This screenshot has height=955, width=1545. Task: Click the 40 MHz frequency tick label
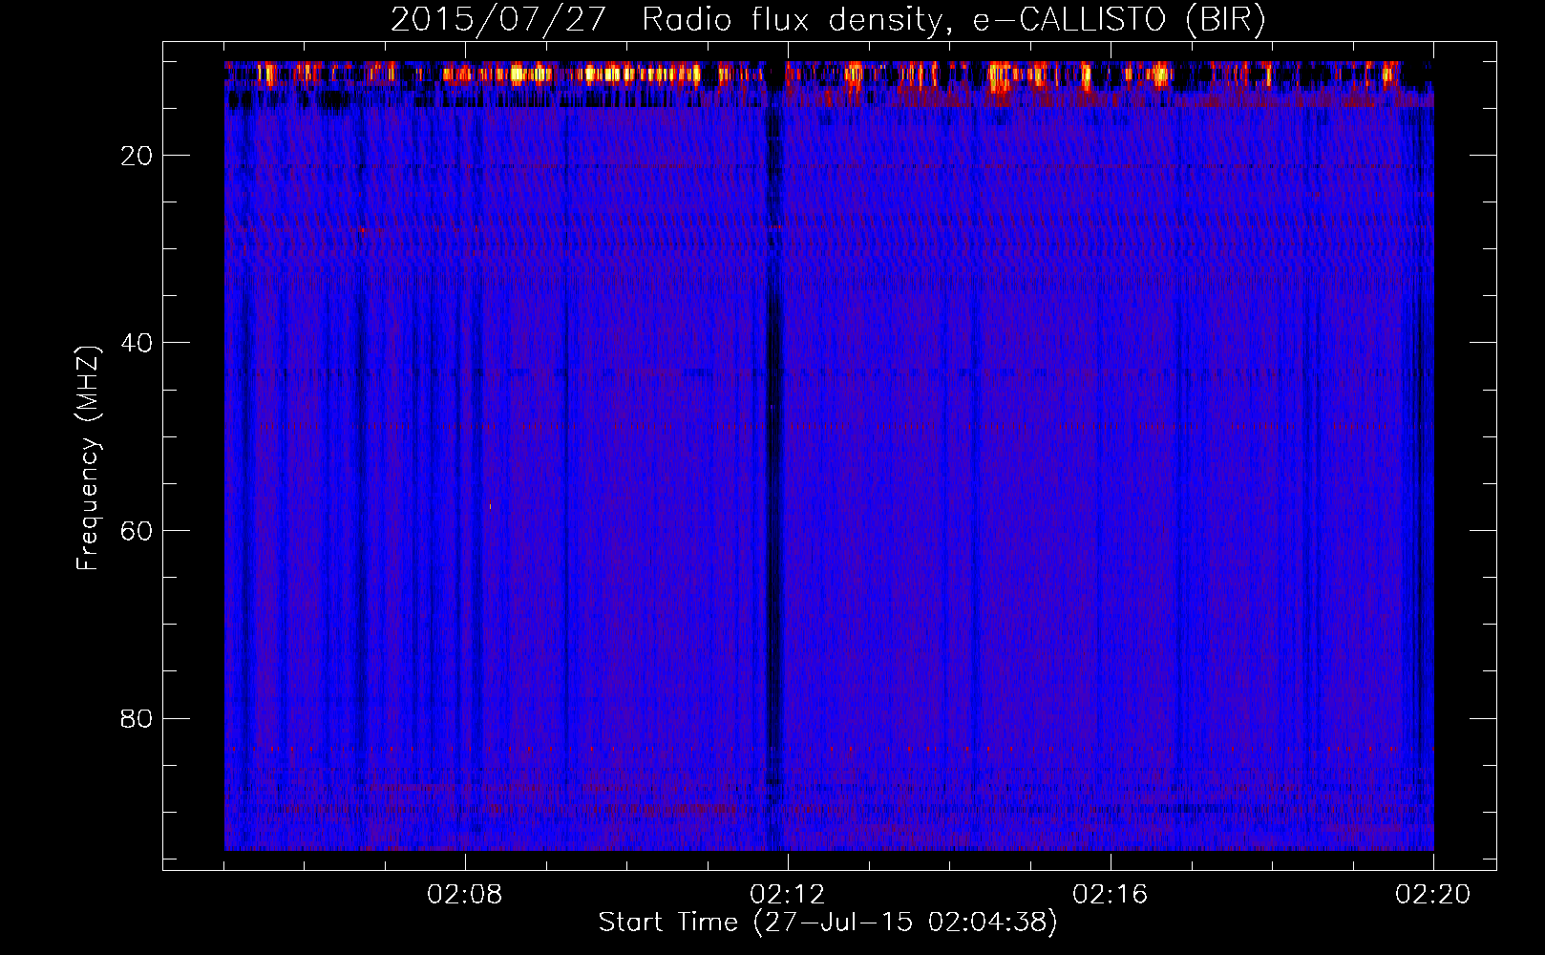point(137,343)
